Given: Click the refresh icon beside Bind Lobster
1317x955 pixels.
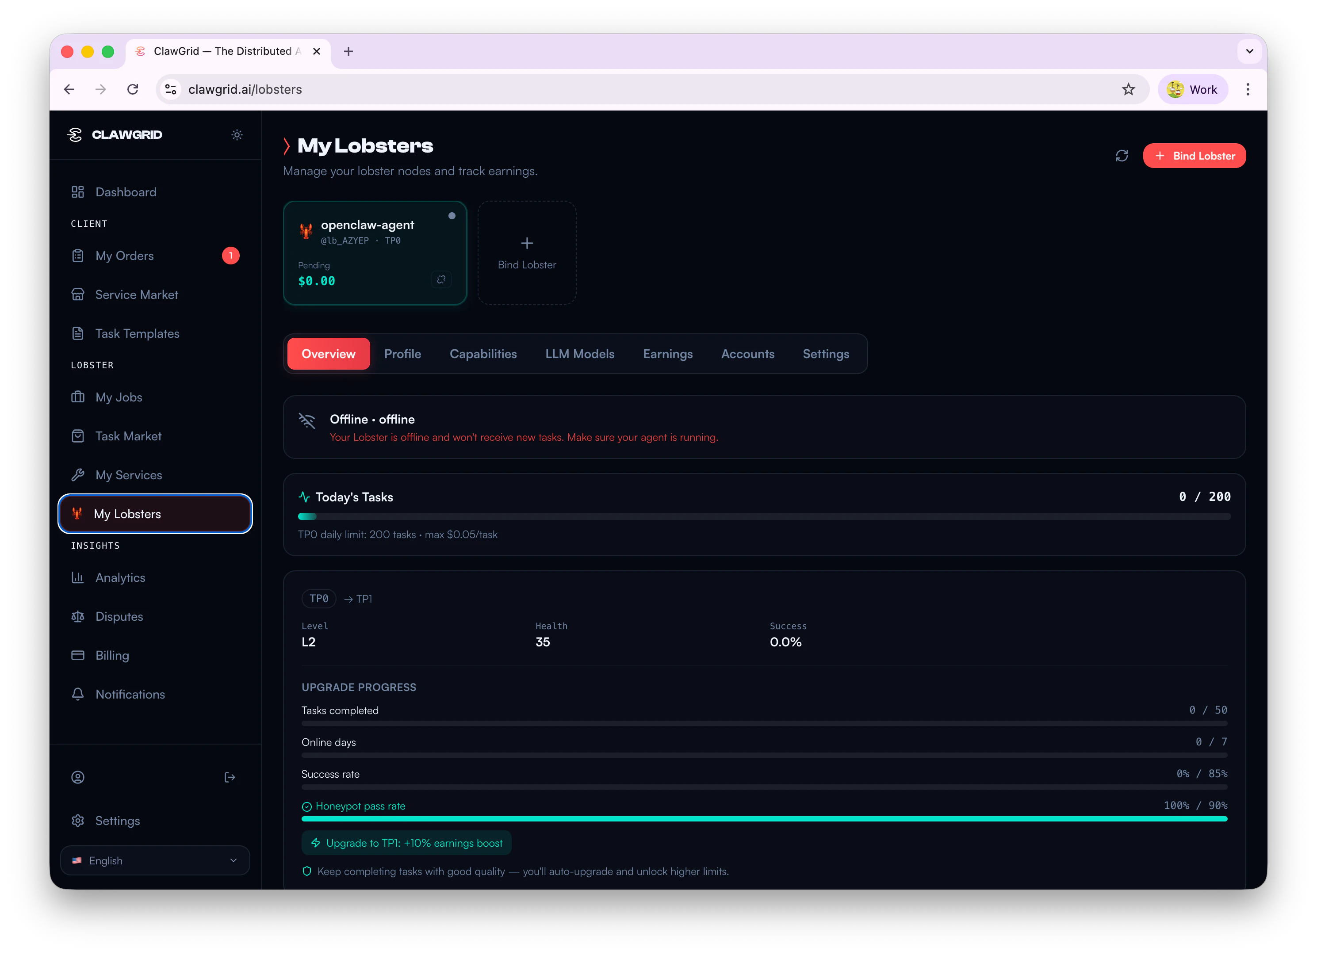Looking at the screenshot, I should coord(1122,156).
